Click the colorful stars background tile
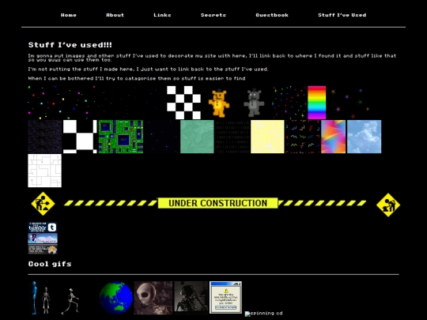This screenshot has height=320, width=427. point(350,103)
